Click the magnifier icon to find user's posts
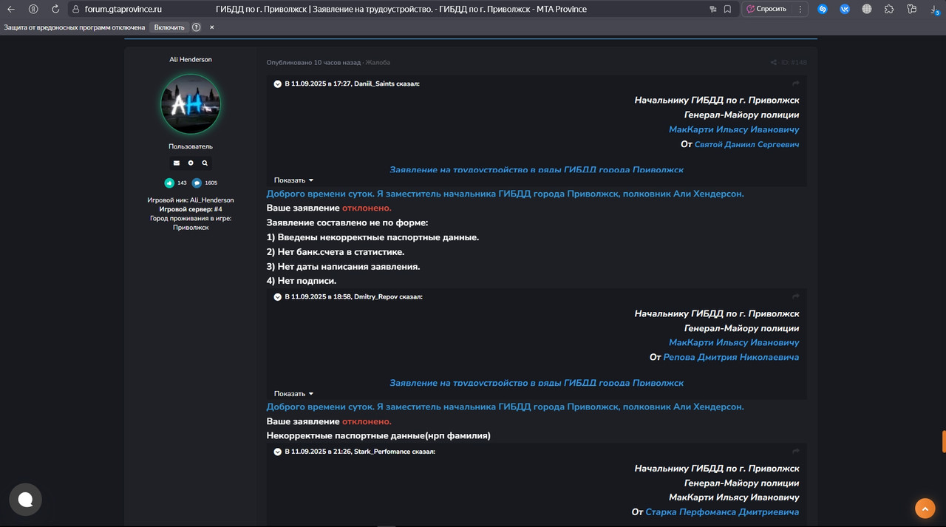946x527 pixels. (205, 163)
